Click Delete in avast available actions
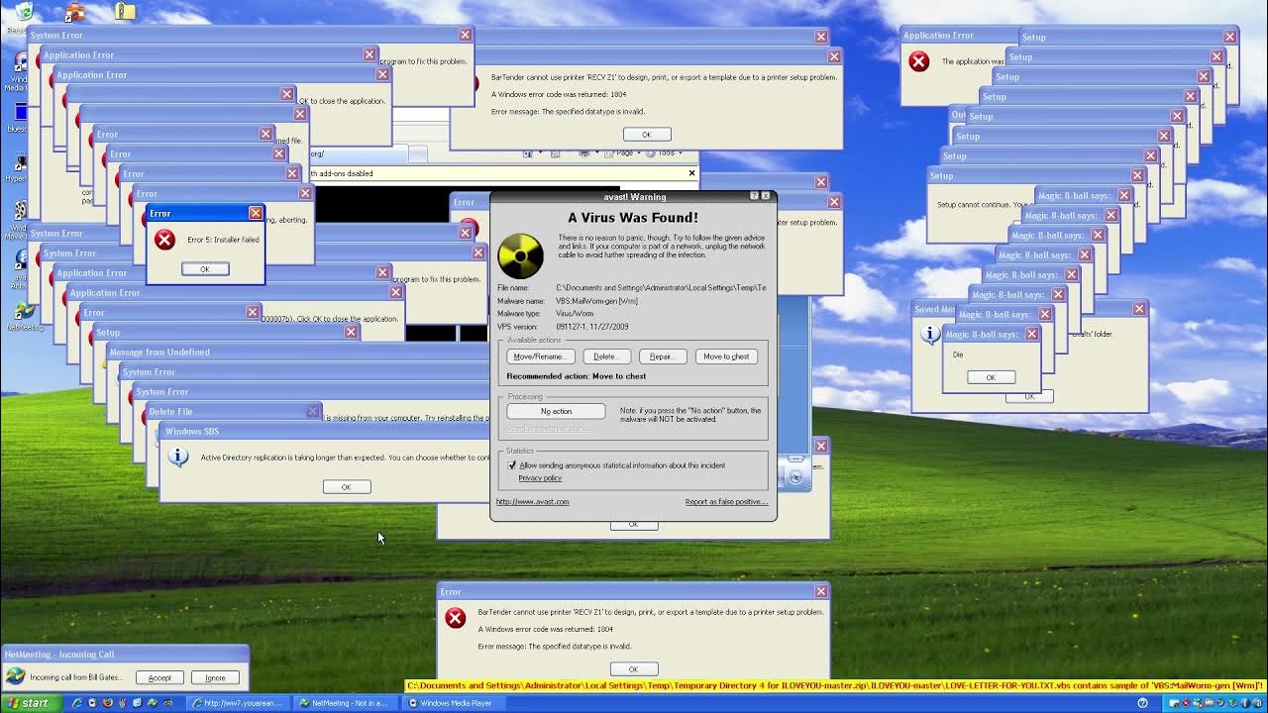1268x713 pixels. (606, 356)
